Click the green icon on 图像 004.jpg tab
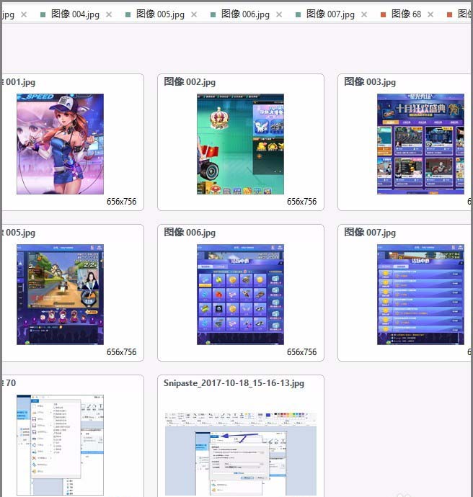This screenshot has height=497, width=473. [43, 14]
